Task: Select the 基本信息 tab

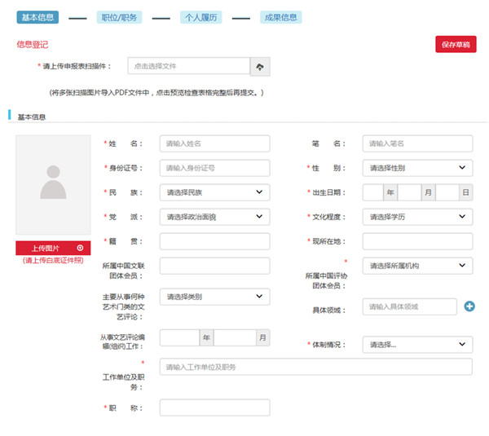Action: tap(37, 16)
